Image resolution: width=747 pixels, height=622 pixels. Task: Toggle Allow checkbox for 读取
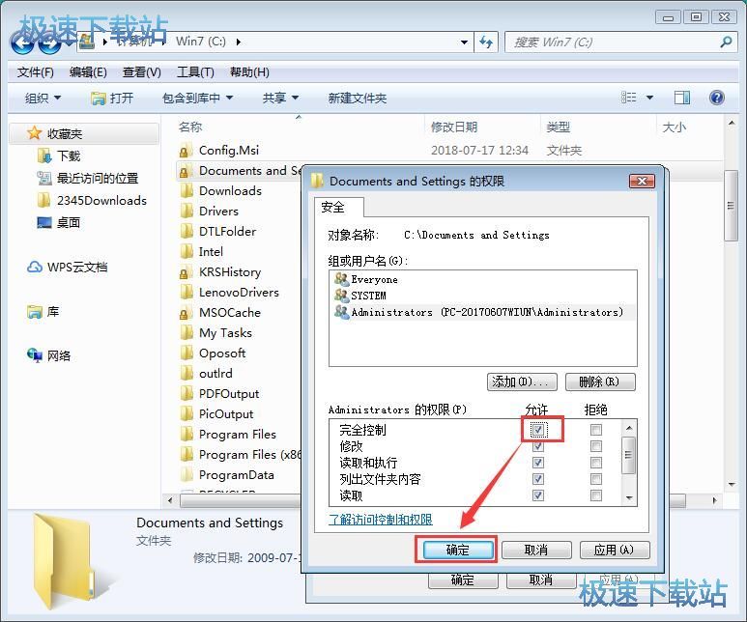(538, 495)
